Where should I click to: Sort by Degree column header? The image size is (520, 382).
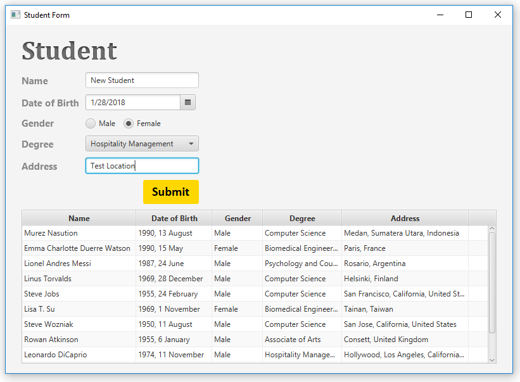[302, 218]
